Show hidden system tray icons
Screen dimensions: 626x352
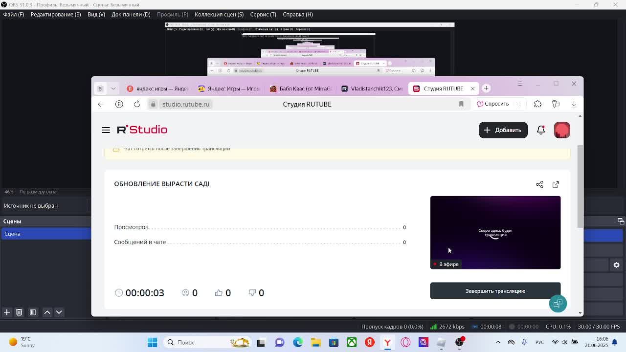pos(498,342)
